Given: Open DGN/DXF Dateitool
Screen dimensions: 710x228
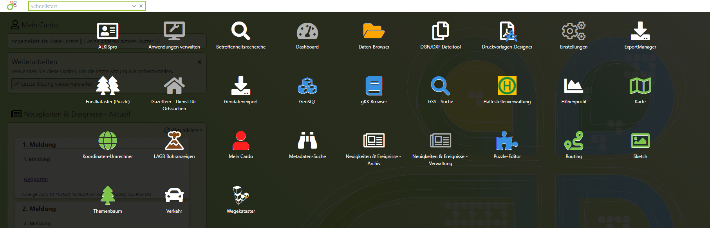Looking at the screenshot, I should pyautogui.click(x=441, y=31).
